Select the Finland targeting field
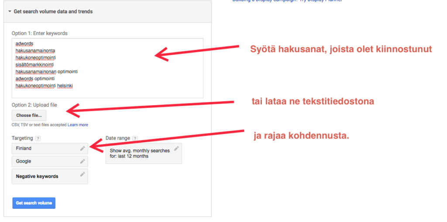 (x=50, y=148)
